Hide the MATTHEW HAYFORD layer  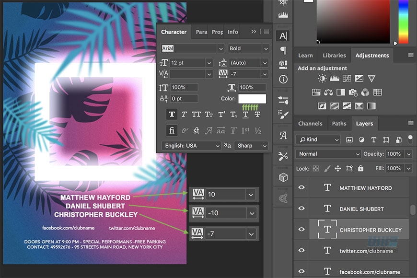point(301,188)
